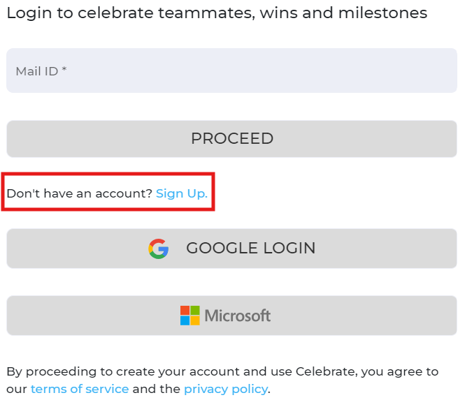Open the Sign Up link
Image resolution: width=458 pixels, height=400 pixels.
182,193
